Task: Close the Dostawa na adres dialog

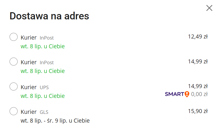Action: (x=209, y=8)
